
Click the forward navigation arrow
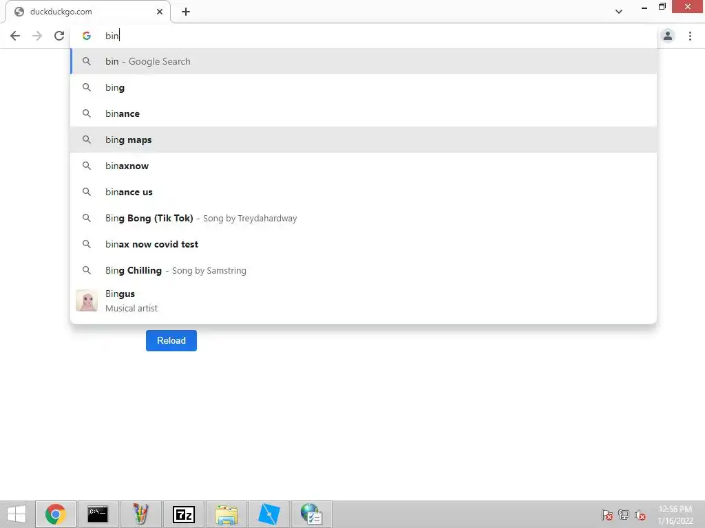click(x=37, y=36)
